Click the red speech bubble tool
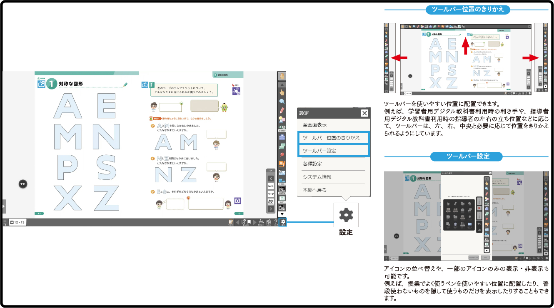 (x=282, y=155)
